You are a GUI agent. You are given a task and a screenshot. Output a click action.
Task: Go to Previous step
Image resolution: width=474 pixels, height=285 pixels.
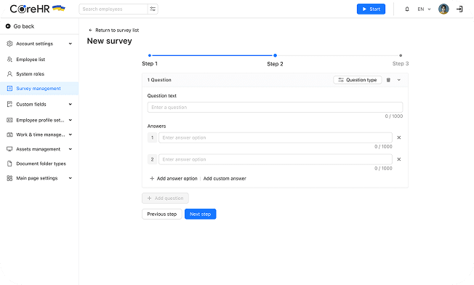pos(161,214)
